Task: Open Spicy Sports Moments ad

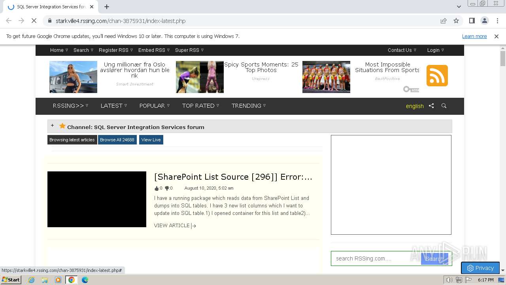Action: (261, 67)
